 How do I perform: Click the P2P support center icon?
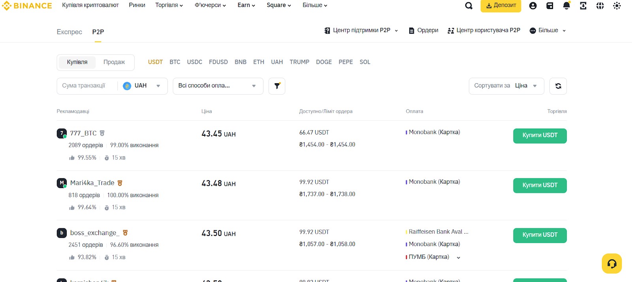coord(327,30)
